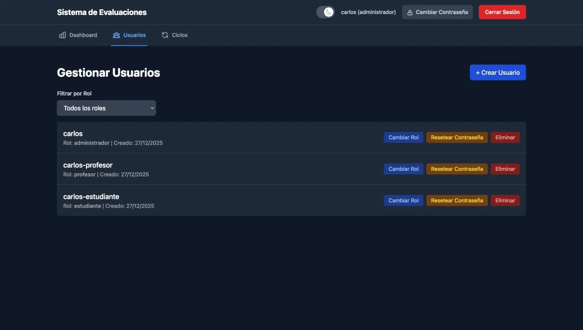Select the Dashboard bar chart icon
The image size is (583, 330).
61,34
